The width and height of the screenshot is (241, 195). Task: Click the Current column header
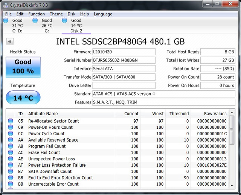(x=128, y=114)
